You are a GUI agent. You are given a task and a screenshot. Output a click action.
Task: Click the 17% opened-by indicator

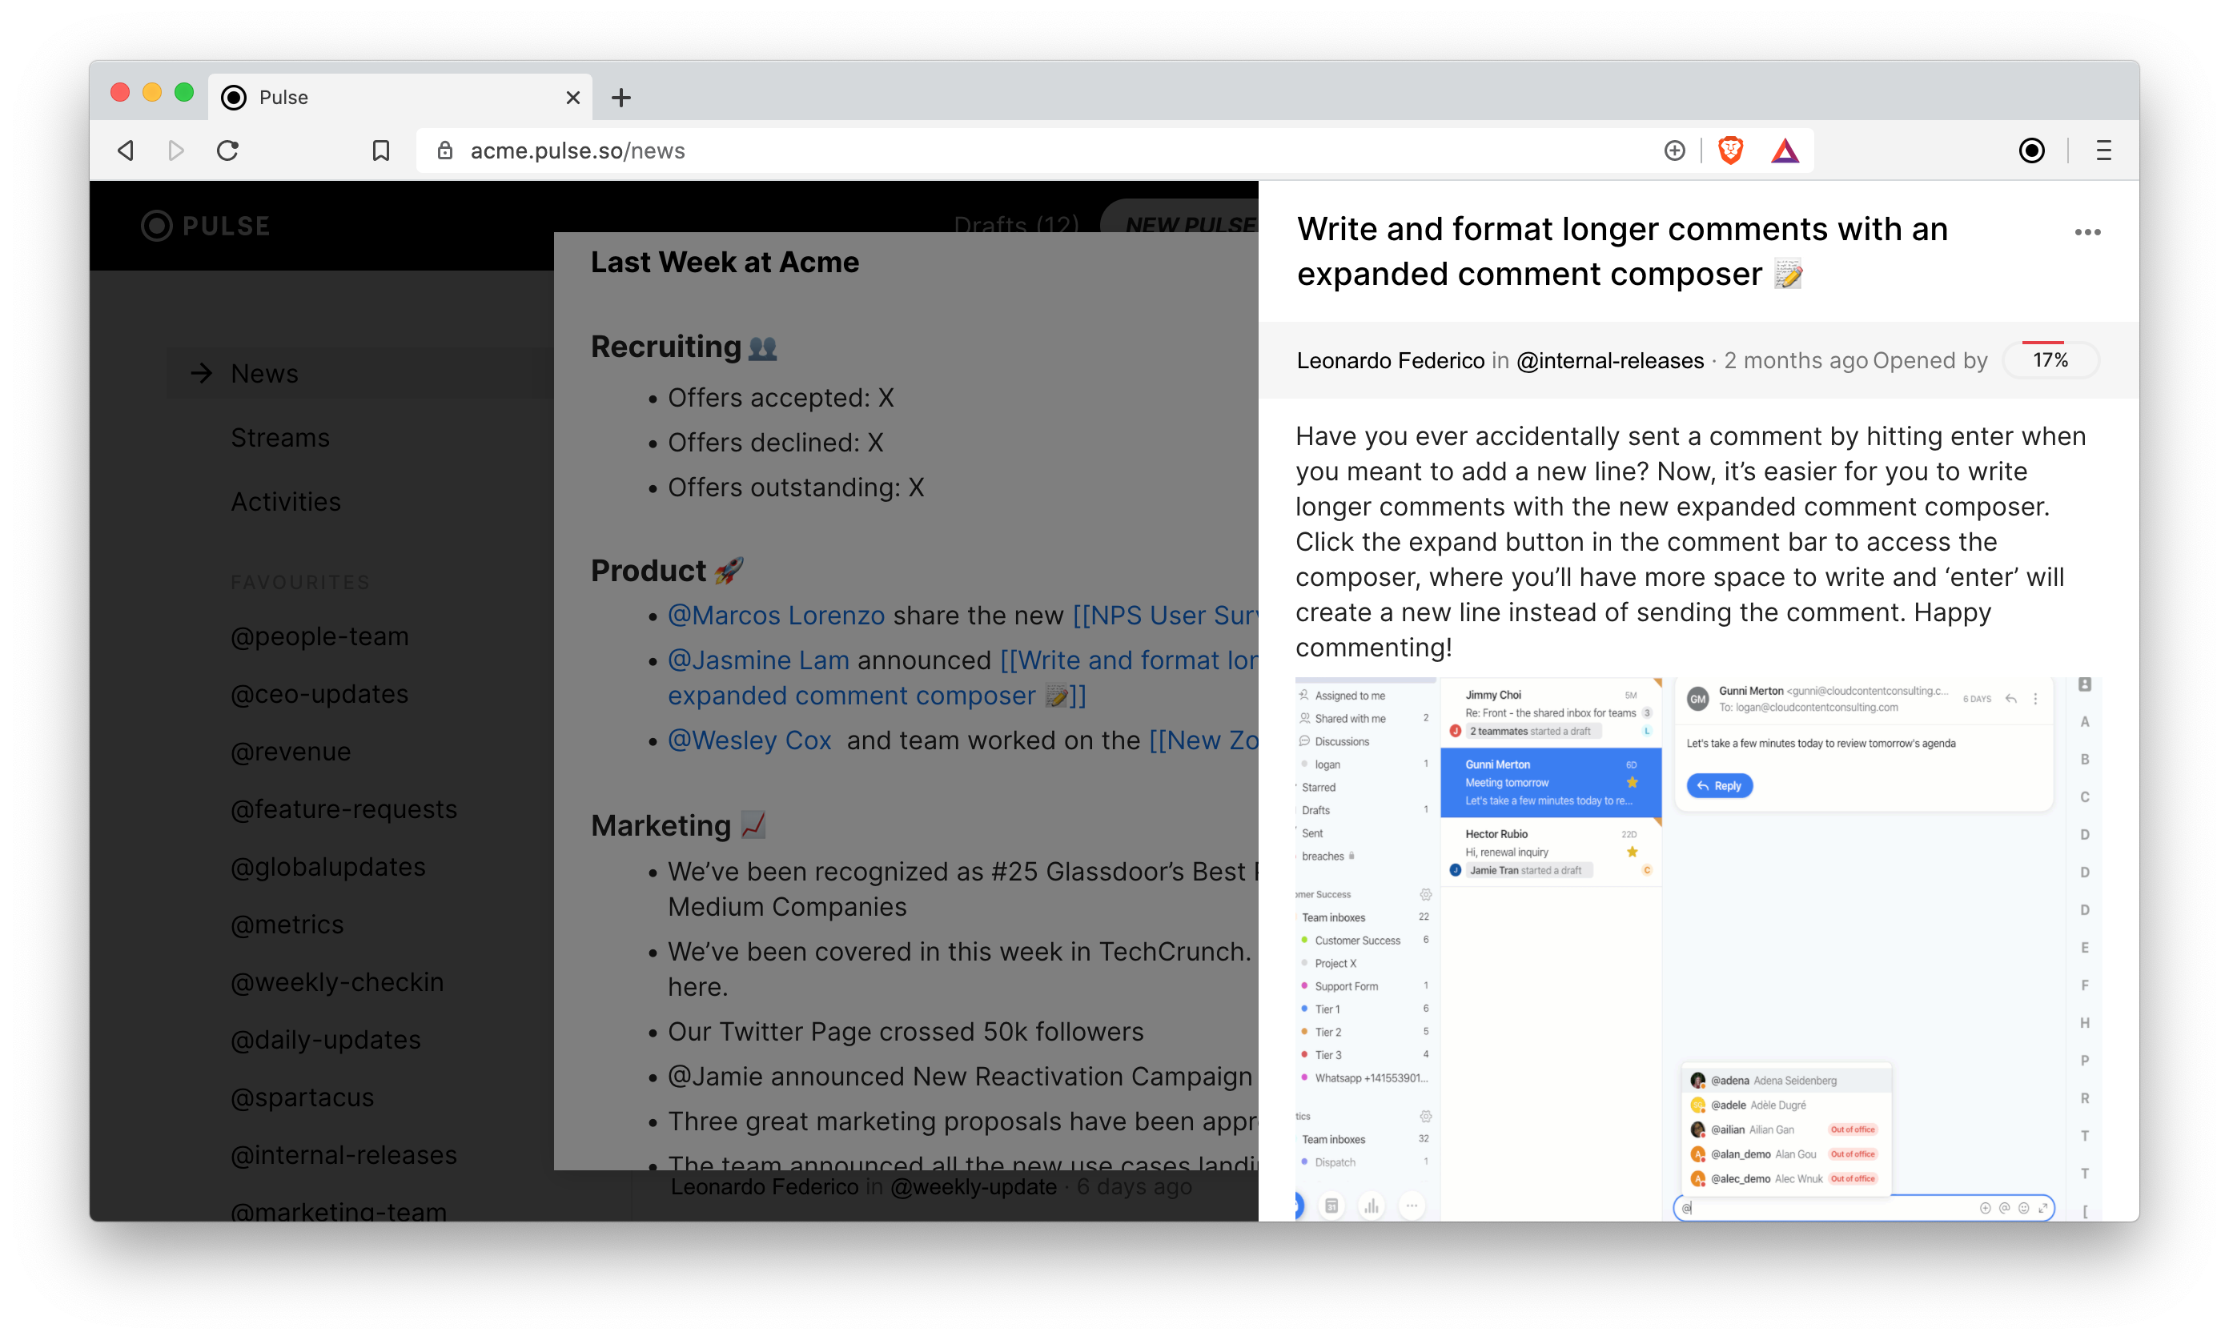point(2050,360)
